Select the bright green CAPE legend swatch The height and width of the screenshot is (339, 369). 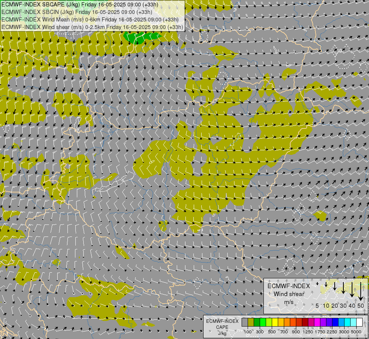263,322
